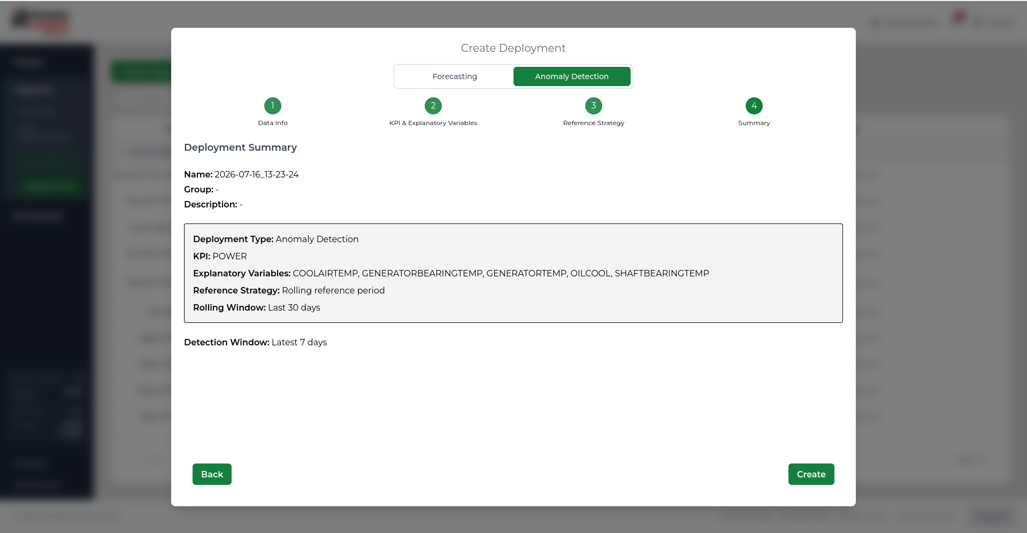The width and height of the screenshot is (1027, 533).
Task: Click the Explanatory Variables list line
Action: point(451,273)
